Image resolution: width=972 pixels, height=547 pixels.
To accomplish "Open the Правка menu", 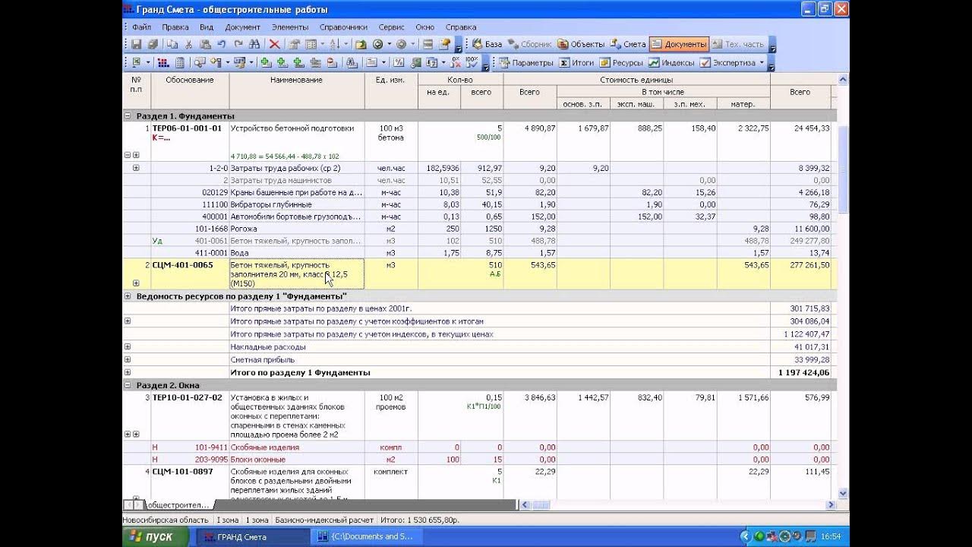I will [x=175, y=27].
